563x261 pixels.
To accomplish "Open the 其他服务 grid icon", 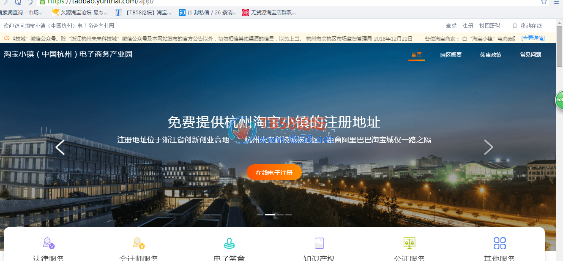I will pyautogui.click(x=500, y=243).
